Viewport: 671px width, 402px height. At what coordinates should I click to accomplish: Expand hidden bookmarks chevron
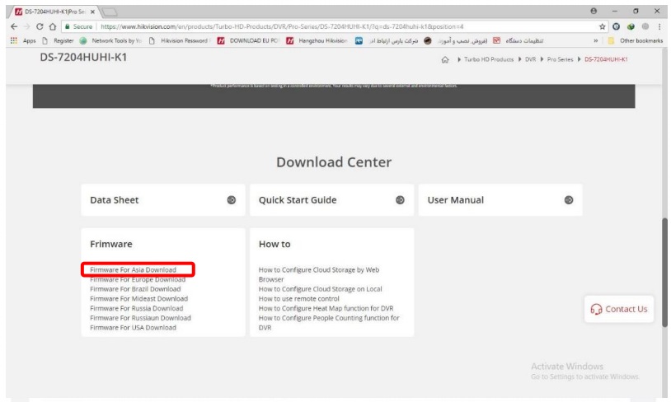click(596, 40)
